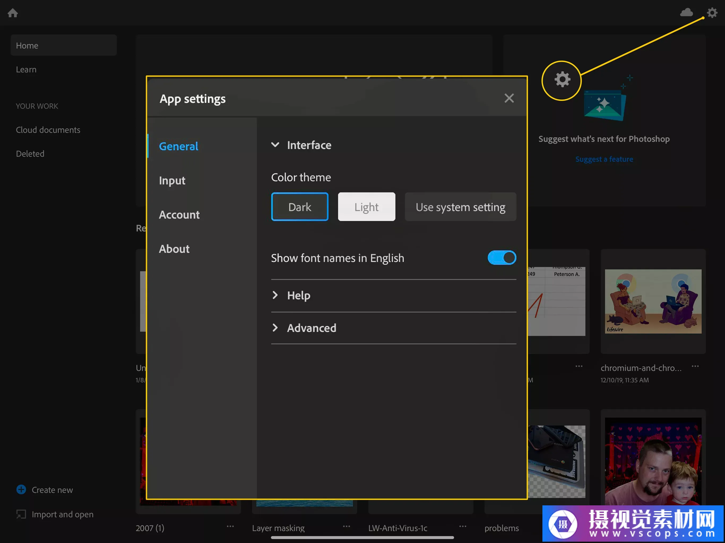Collapse the Interface section
725x543 pixels.
tap(275, 145)
